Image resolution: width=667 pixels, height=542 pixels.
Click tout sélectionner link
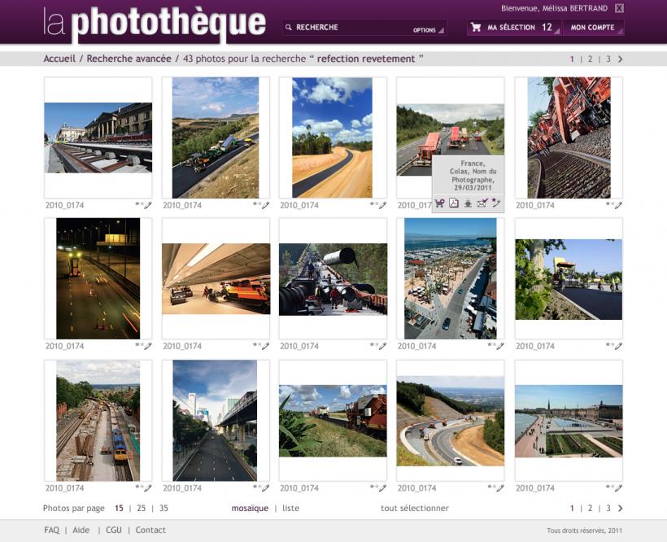point(415,508)
